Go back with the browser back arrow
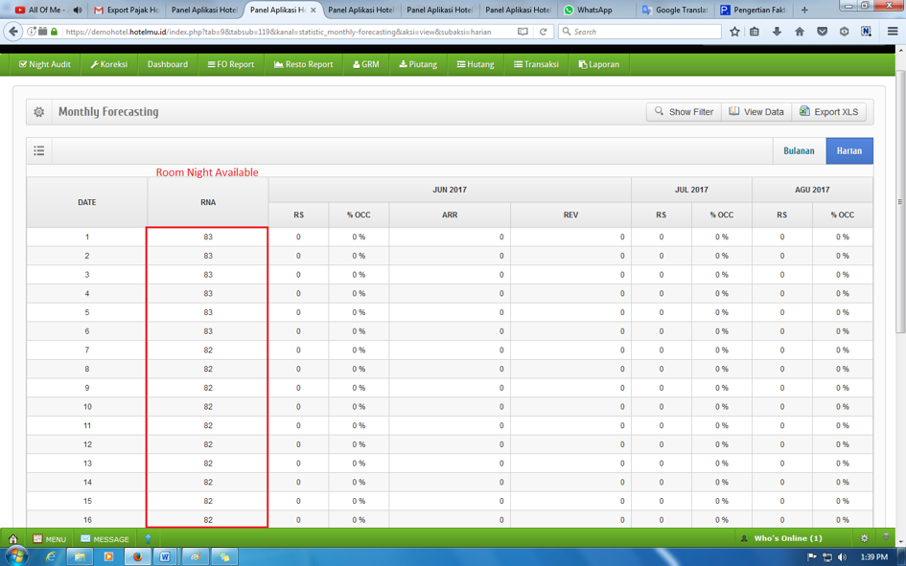The height and width of the screenshot is (566, 906). 13,32
